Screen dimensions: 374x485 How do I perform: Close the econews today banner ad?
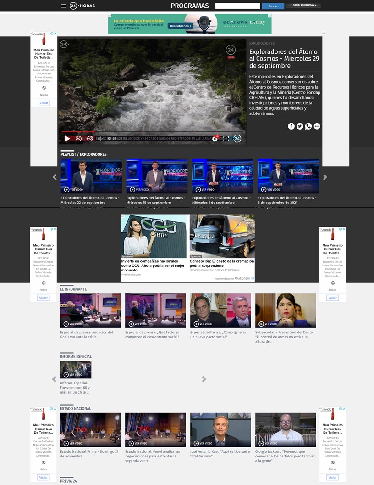(269, 16)
